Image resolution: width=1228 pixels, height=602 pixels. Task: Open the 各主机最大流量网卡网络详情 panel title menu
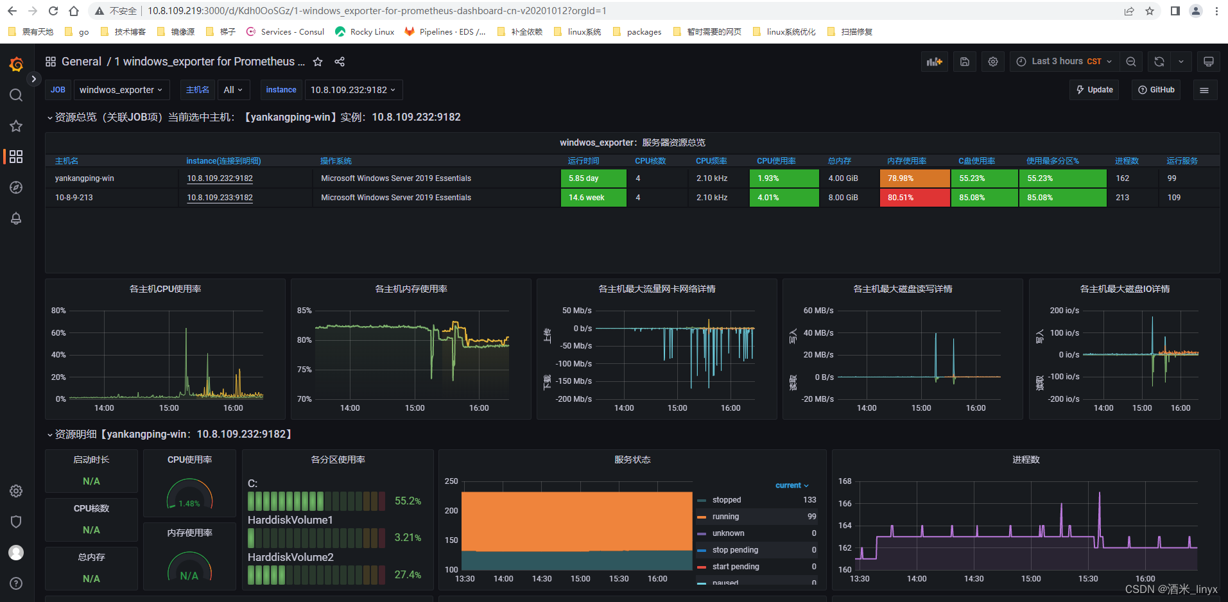[657, 289]
